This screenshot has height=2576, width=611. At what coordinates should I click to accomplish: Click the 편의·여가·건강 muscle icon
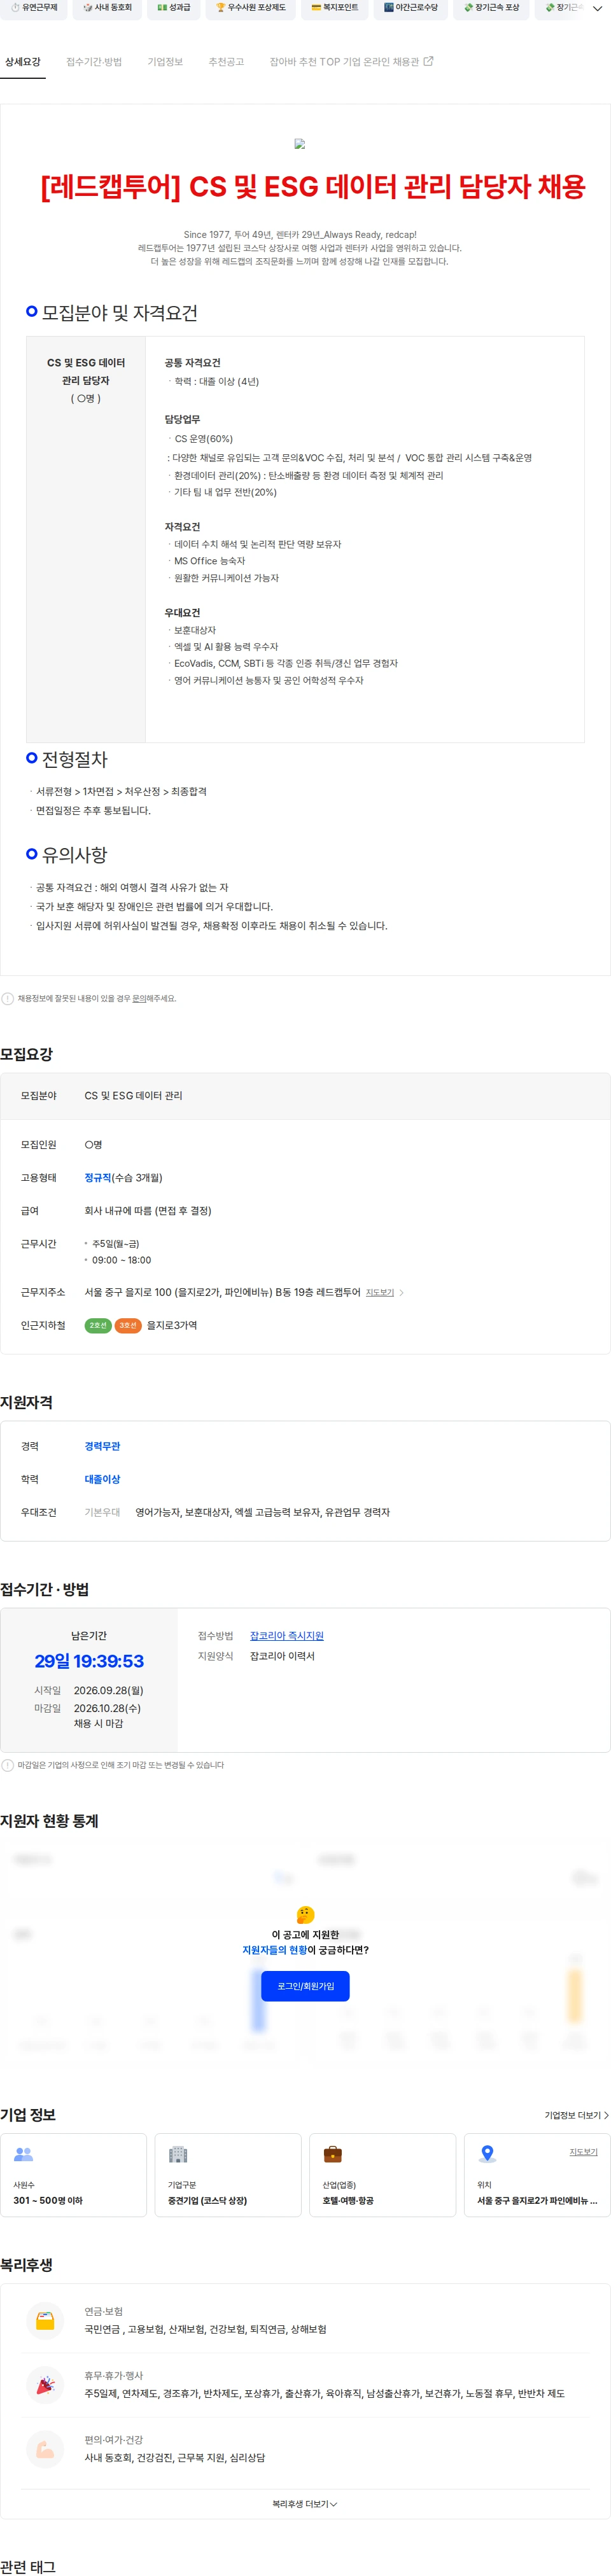(x=45, y=2449)
